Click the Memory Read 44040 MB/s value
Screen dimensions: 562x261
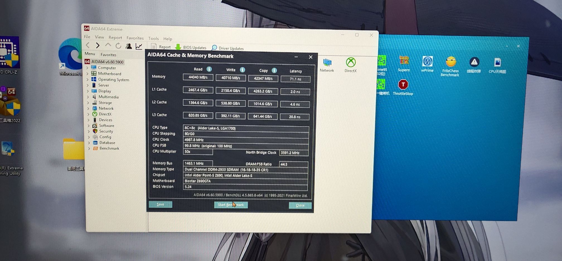point(198,77)
